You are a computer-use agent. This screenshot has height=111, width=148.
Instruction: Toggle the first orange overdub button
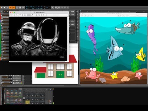(11, 8)
